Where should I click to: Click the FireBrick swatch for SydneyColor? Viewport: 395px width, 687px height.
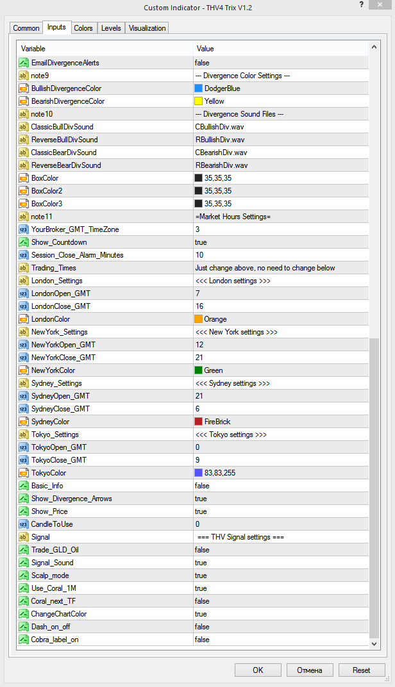[199, 422]
